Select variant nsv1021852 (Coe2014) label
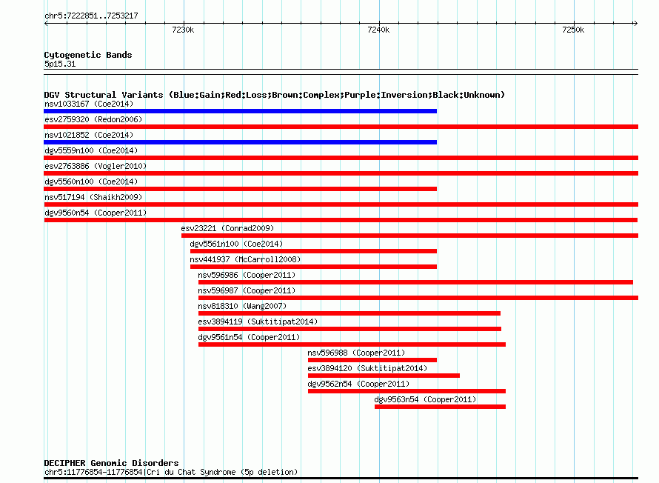The width and height of the screenshot is (659, 483). (89, 135)
